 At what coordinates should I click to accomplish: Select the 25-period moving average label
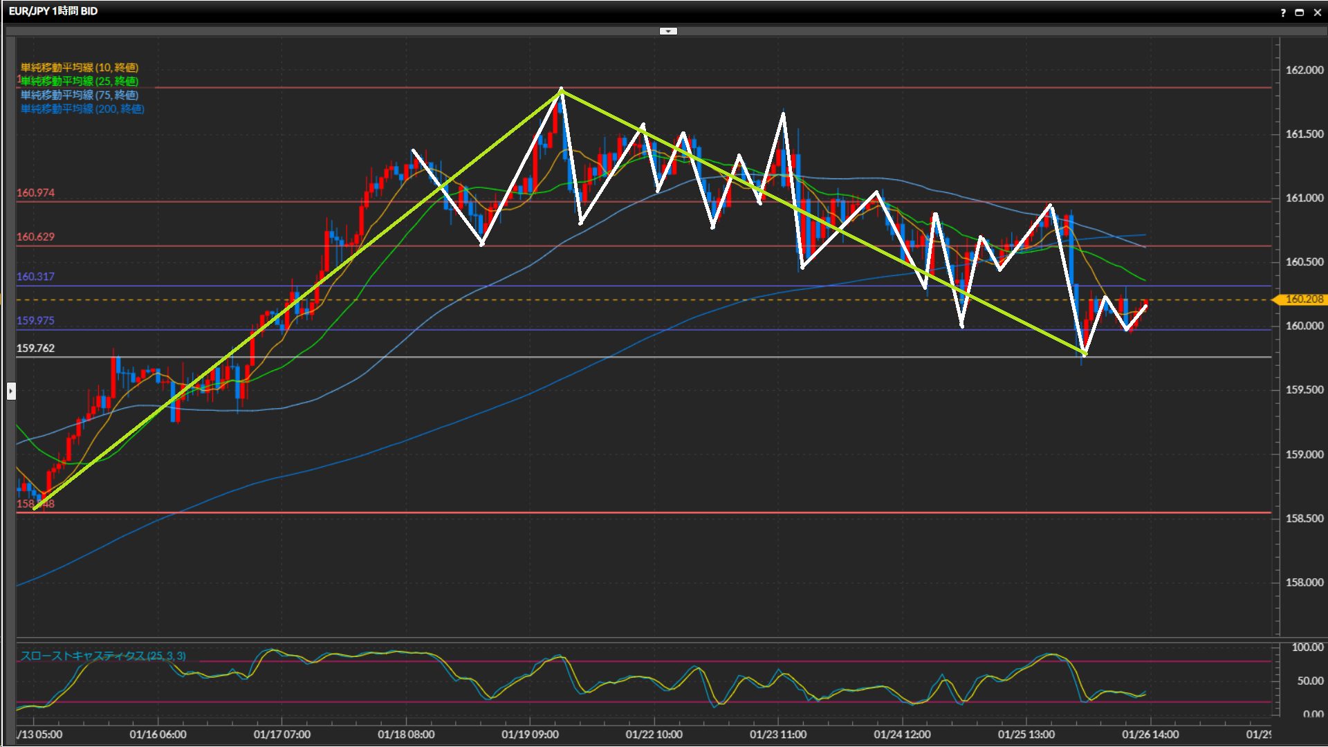tap(80, 82)
